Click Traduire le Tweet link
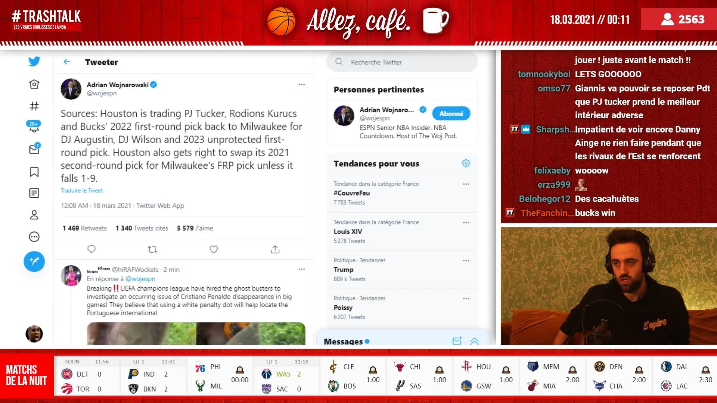This screenshot has width=717, height=403. [82, 190]
